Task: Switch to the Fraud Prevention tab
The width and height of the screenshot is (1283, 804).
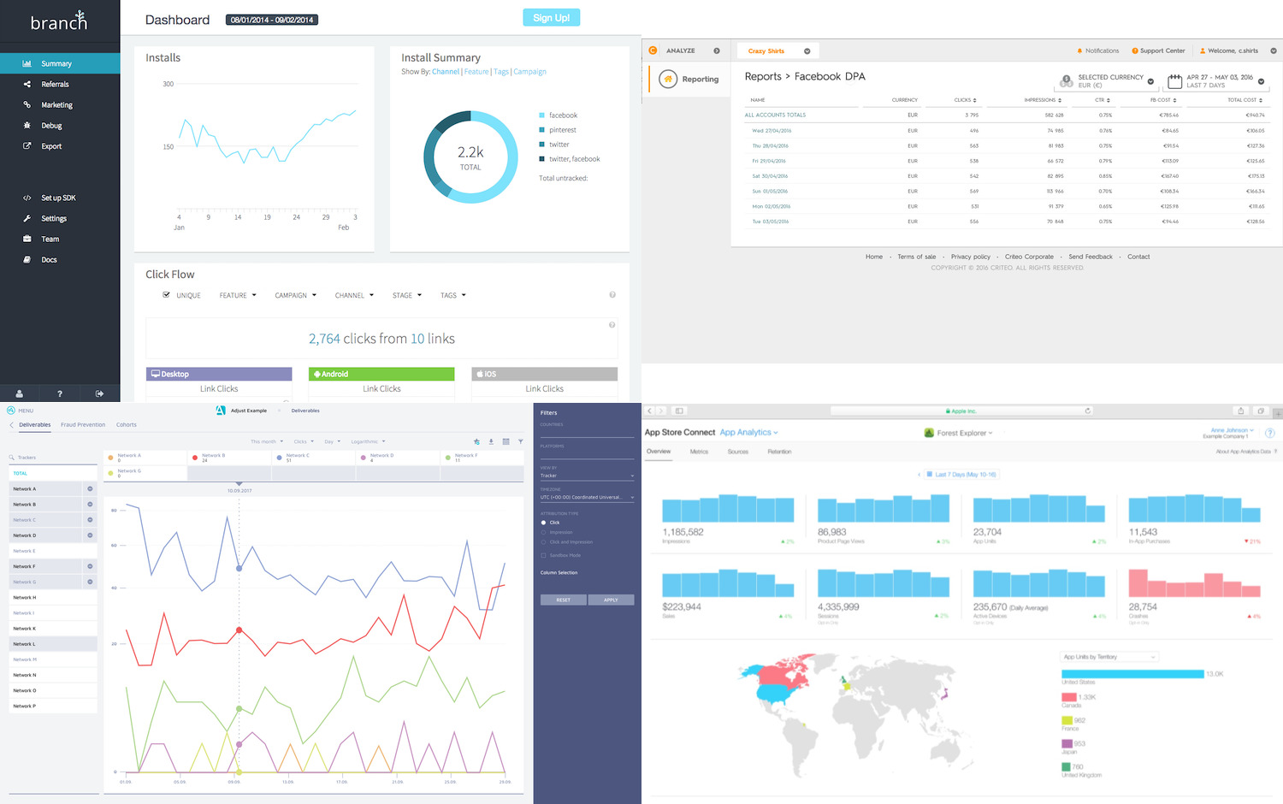Action: pos(83,424)
